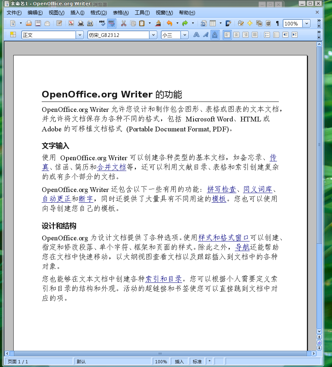Open font size 小三 dropdown
This screenshot has width=332, height=367.
[185, 35]
